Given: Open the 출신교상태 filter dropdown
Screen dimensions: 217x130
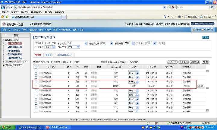Looking at the screenshot, I should pos(107,43).
